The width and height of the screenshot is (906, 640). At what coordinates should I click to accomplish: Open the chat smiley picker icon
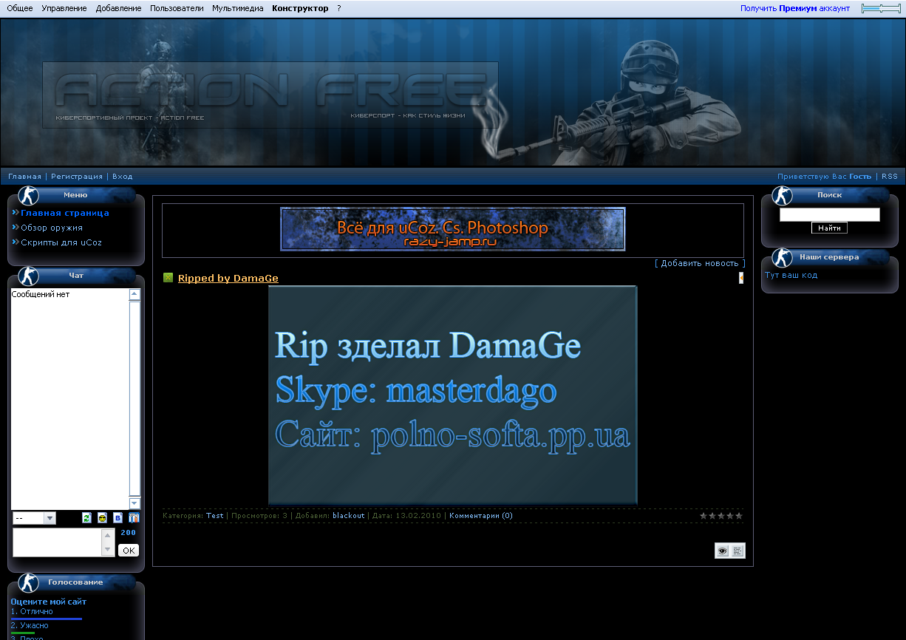tap(102, 518)
